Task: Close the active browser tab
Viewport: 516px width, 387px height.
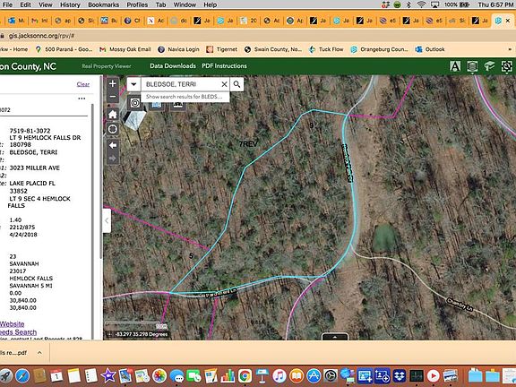Action: 507,21
